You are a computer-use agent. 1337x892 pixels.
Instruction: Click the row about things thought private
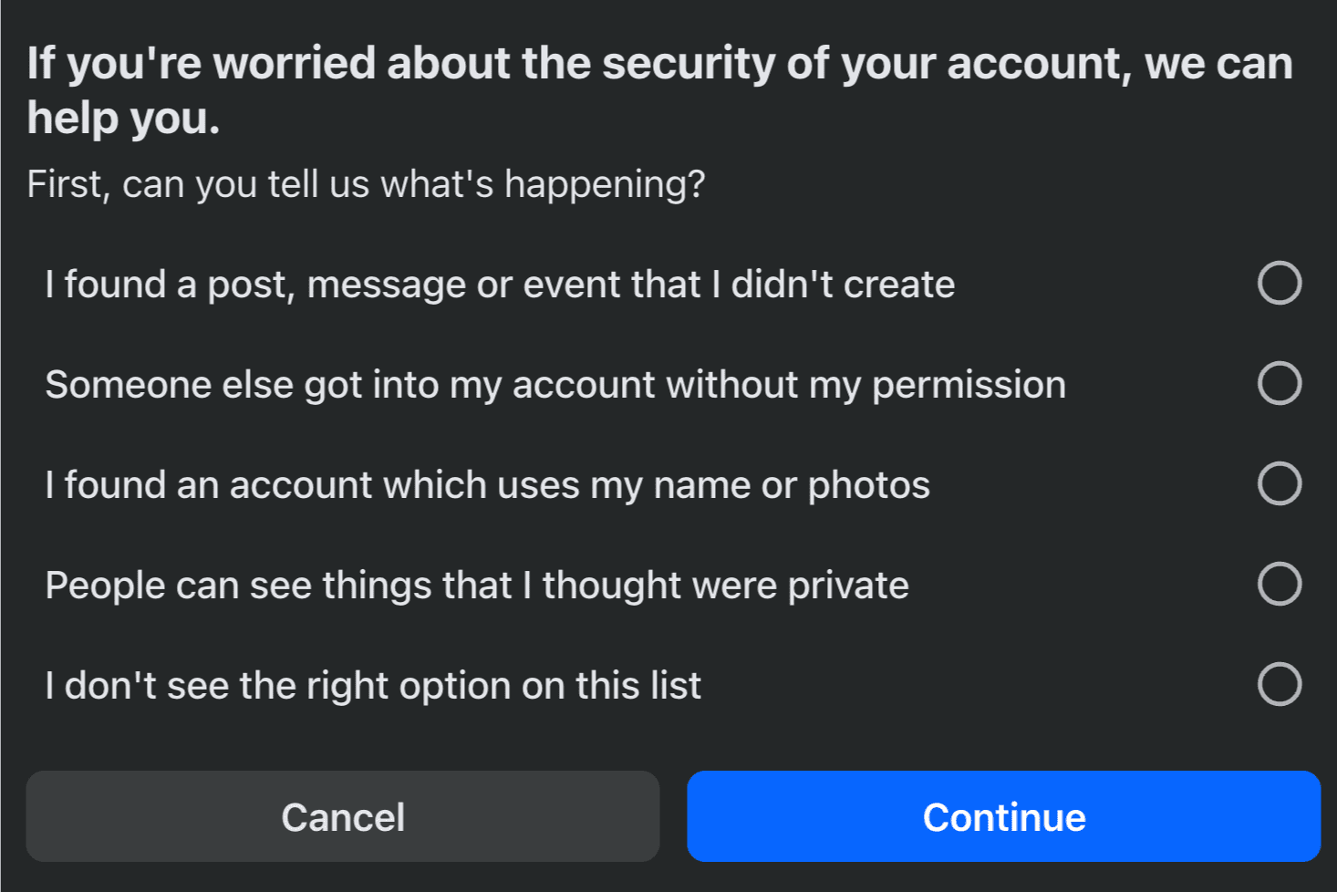click(x=476, y=585)
